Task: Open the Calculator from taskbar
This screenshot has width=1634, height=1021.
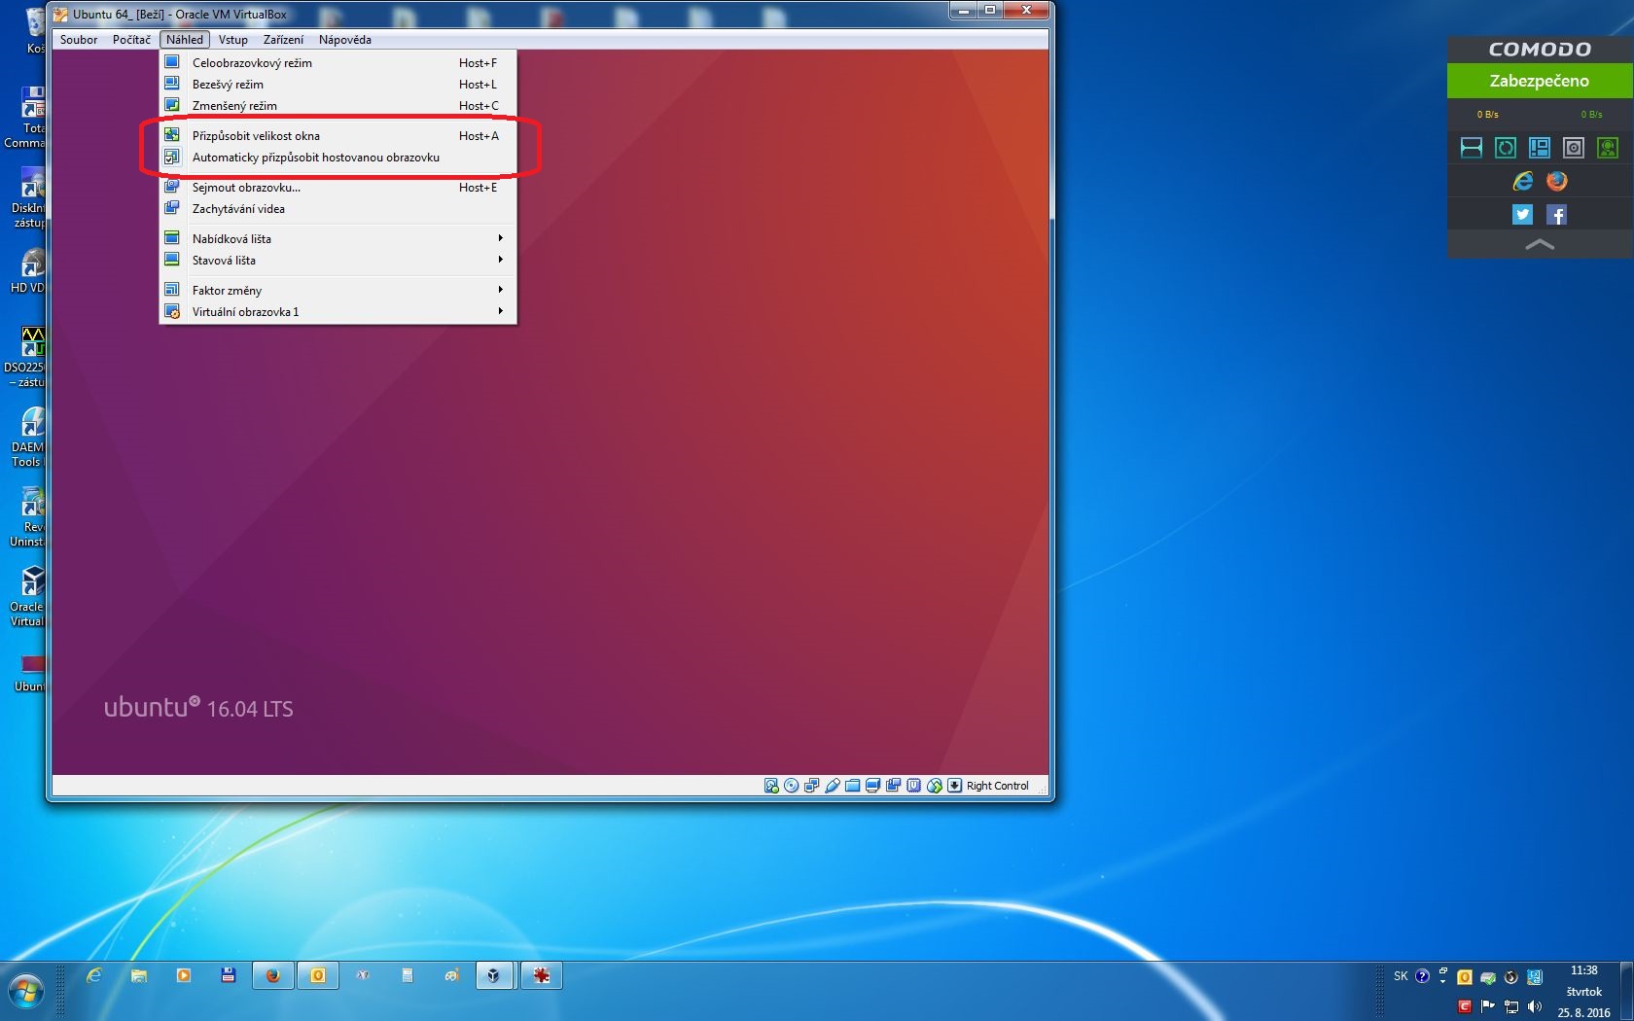Action: 408,975
